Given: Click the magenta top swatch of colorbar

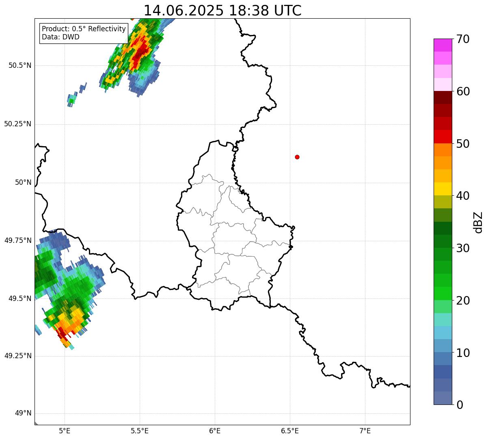Looking at the screenshot, I should [443, 45].
